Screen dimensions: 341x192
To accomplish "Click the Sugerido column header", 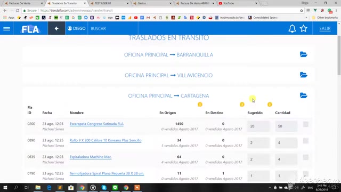I will pos(255,113).
